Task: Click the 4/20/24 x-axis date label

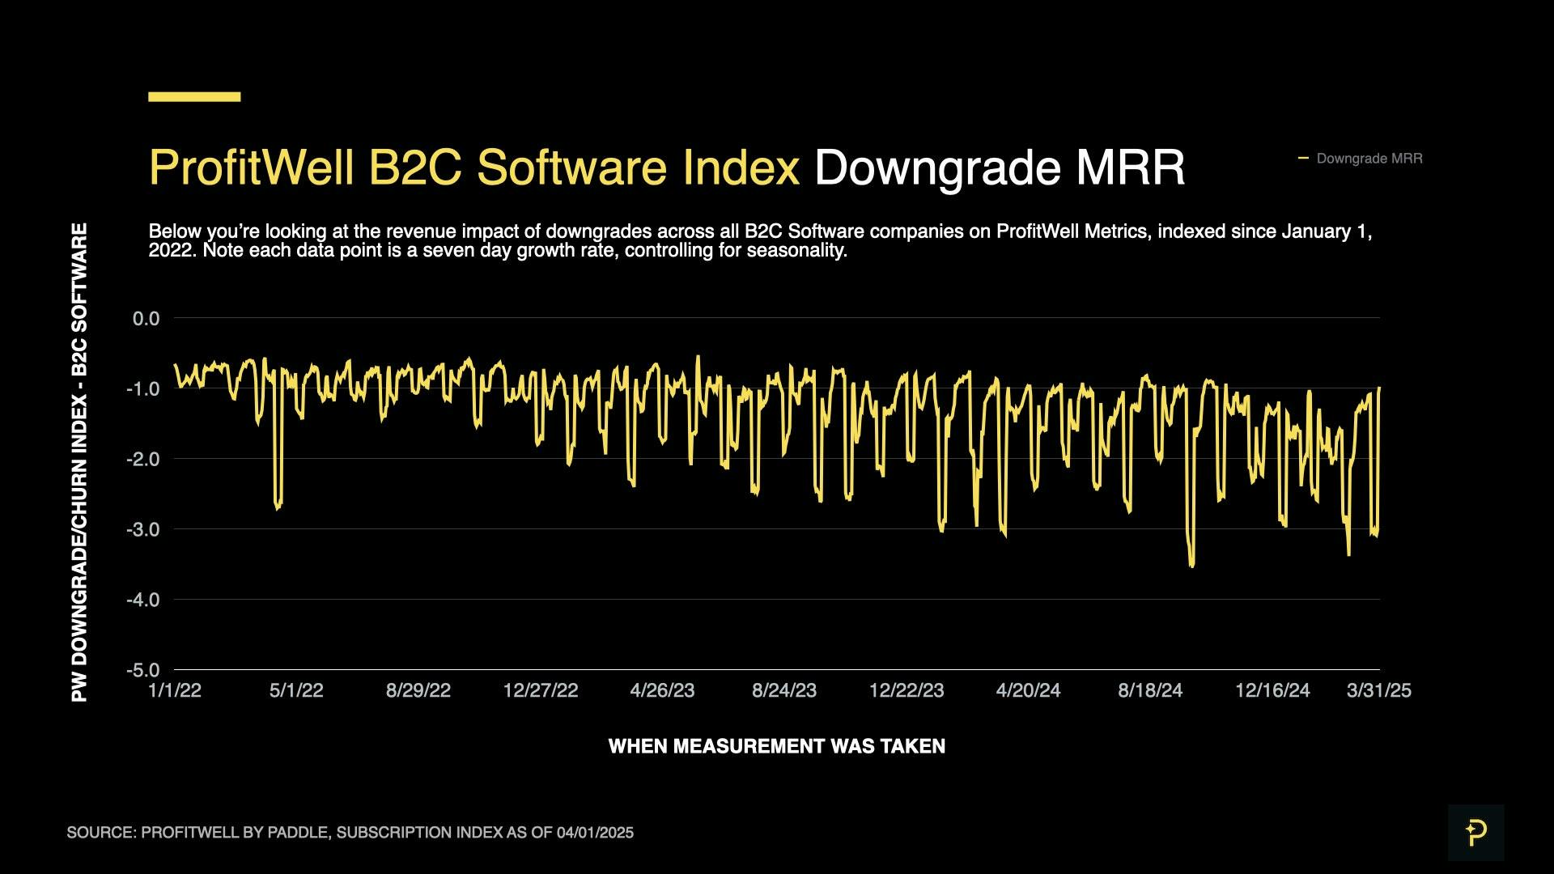Action: [1028, 690]
